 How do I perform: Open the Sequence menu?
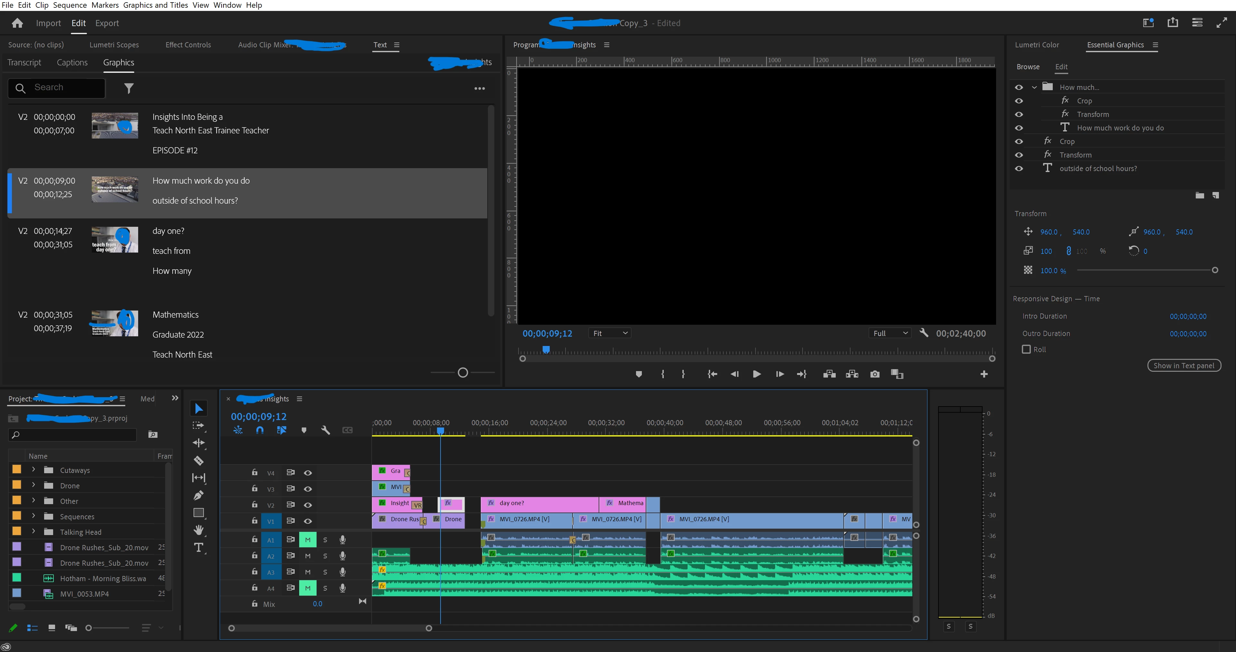[70, 5]
